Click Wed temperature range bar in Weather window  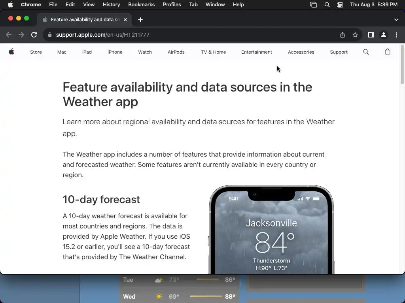click(x=206, y=296)
